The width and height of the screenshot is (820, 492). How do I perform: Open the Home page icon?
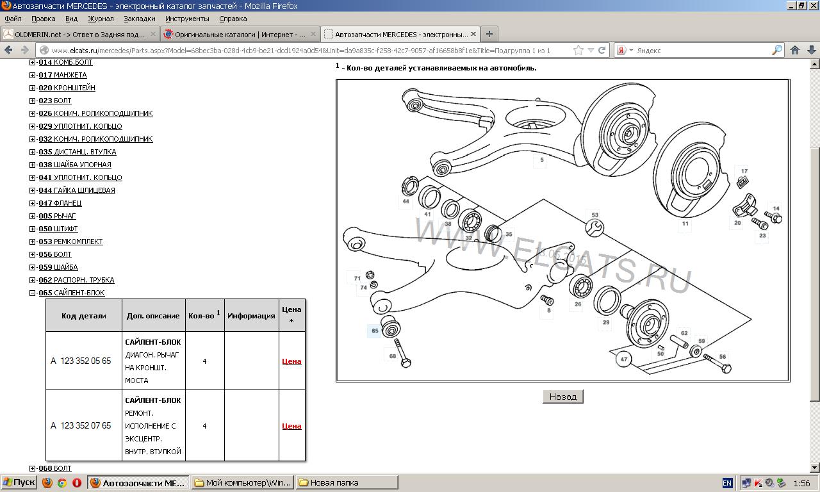pos(795,50)
